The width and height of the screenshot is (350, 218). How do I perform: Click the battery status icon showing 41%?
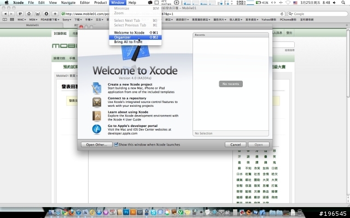click(262, 3)
